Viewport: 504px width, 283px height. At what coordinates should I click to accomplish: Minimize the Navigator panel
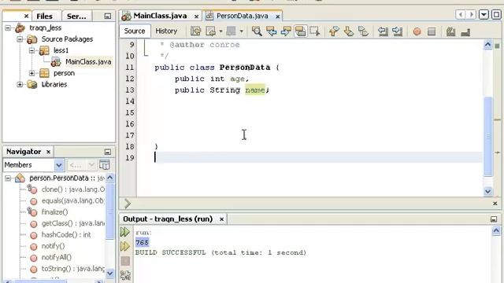[108, 152]
